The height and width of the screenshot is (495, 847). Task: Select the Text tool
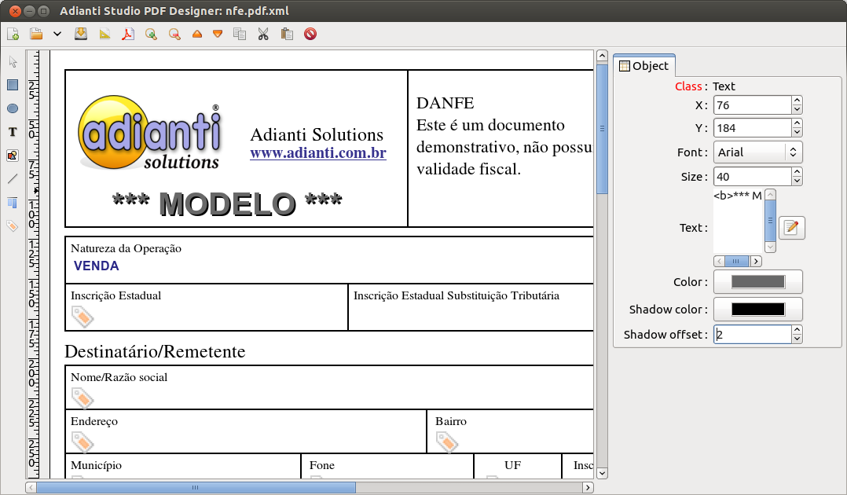point(13,132)
